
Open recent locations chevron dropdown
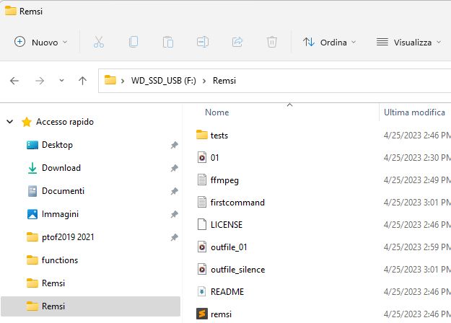pyautogui.click(x=61, y=81)
